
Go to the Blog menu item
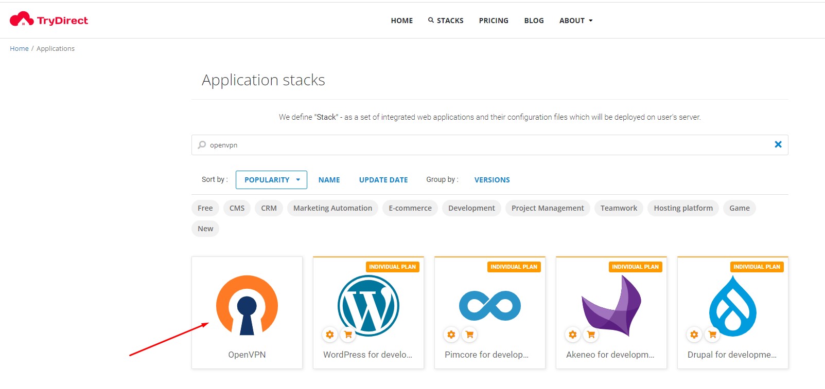(x=534, y=21)
